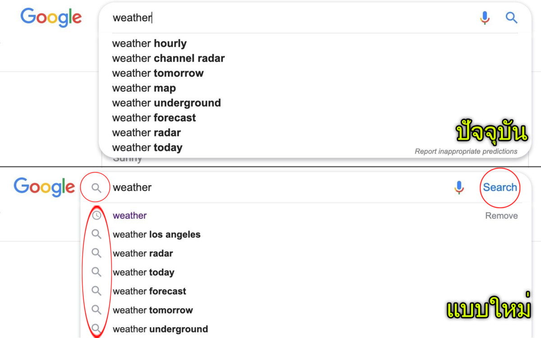Click the blue magnifier search icon
Image resolution: width=541 pixels, height=338 pixels.
(511, 18)
